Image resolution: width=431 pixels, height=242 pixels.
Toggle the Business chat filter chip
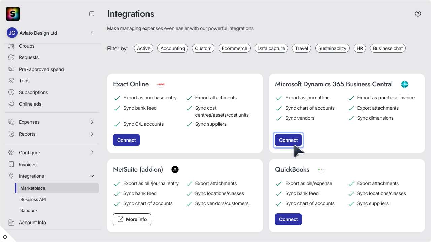click(388, 48)
